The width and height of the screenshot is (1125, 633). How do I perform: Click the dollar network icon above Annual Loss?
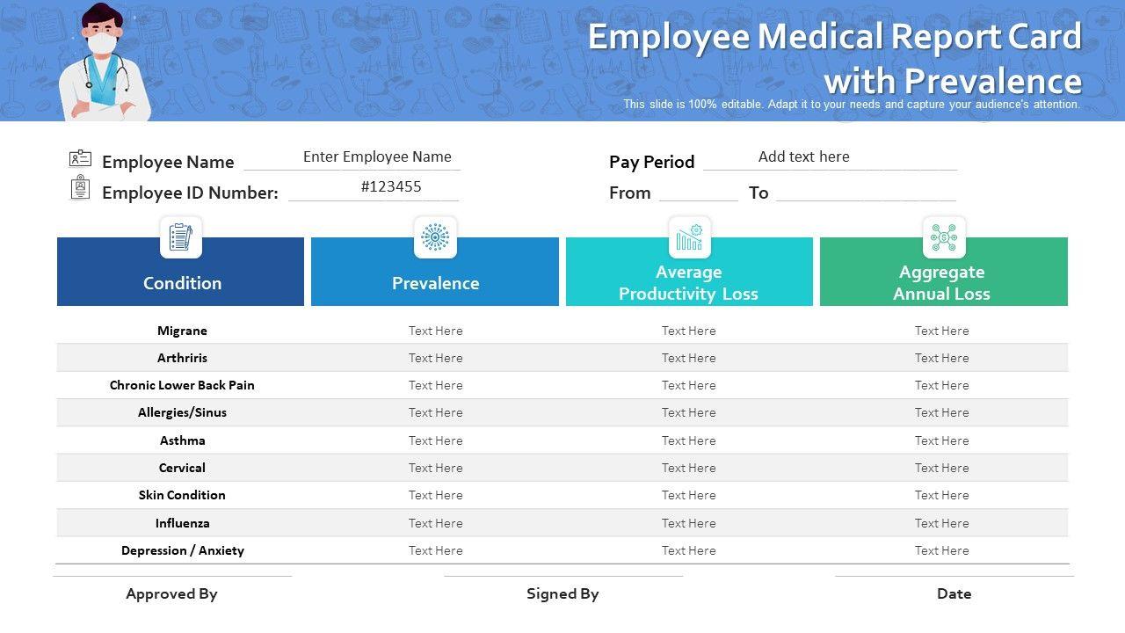(944, 237)
